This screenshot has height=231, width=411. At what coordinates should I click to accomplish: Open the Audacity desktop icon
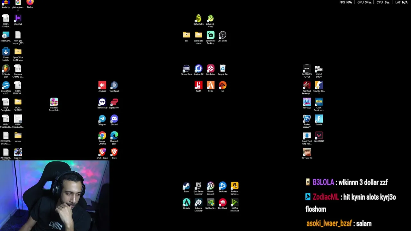point(6,4)
